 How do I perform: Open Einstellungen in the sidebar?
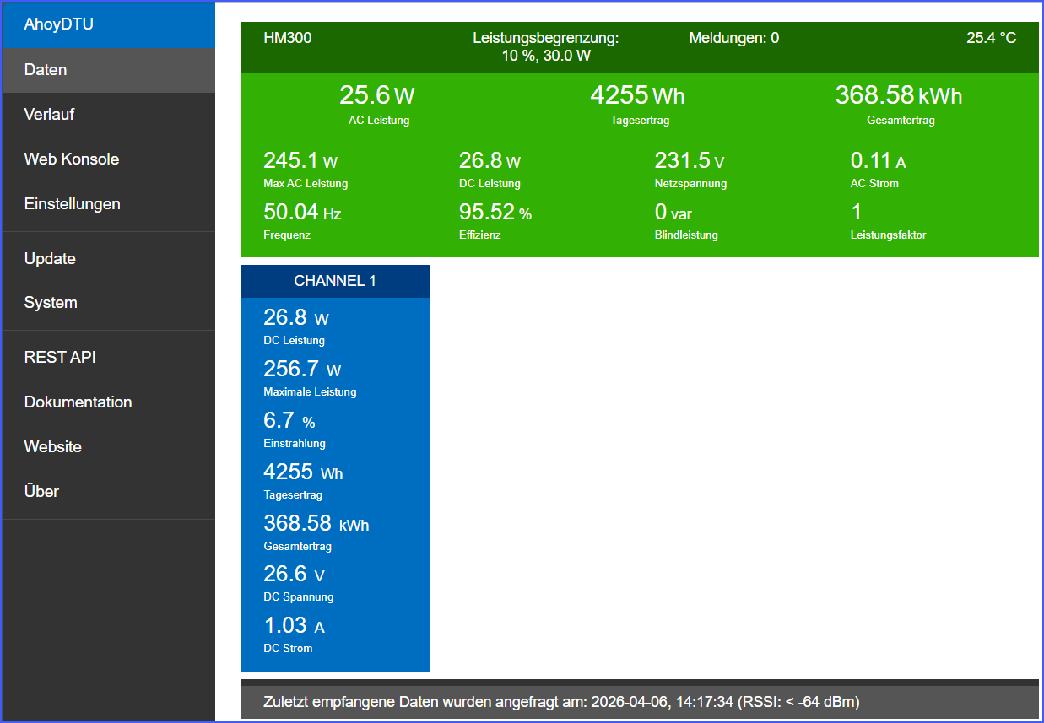coord(73,204)
